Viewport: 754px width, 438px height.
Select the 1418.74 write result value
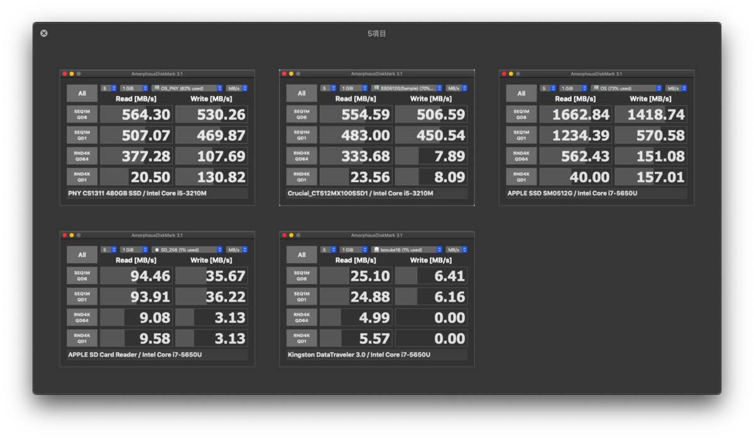[650, 114]
